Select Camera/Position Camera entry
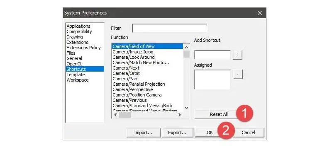 pyautogui.click(x=147, y=95)
